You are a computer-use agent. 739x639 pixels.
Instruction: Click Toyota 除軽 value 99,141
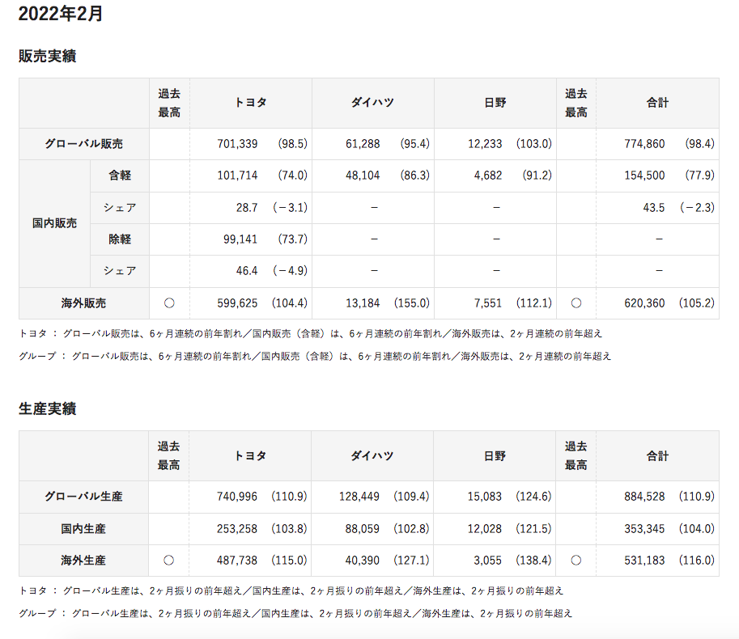240,239
